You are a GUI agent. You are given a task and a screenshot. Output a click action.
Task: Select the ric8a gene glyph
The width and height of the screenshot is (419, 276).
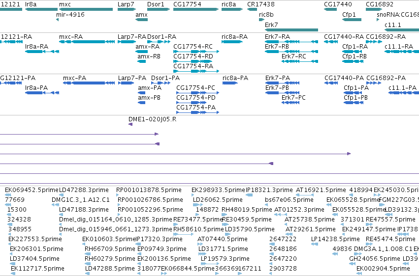(232, 9)
